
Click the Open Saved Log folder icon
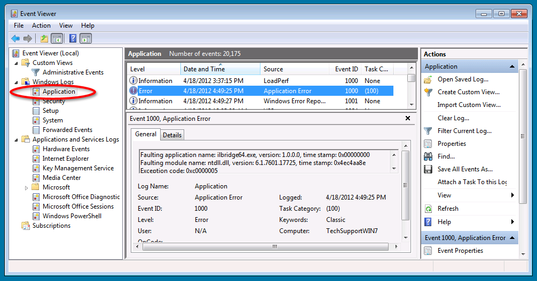point(428,79)
